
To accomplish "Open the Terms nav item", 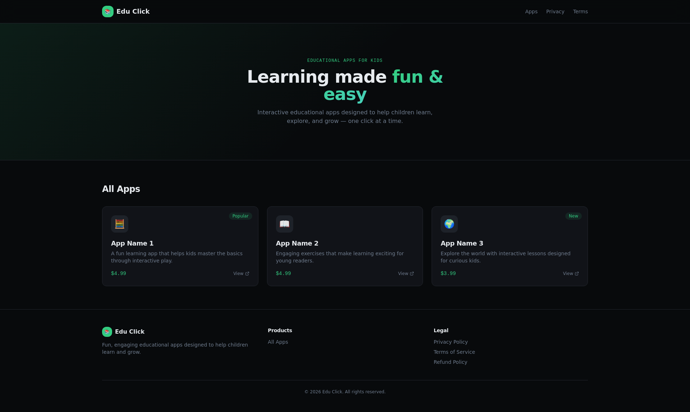I will 580,12.
